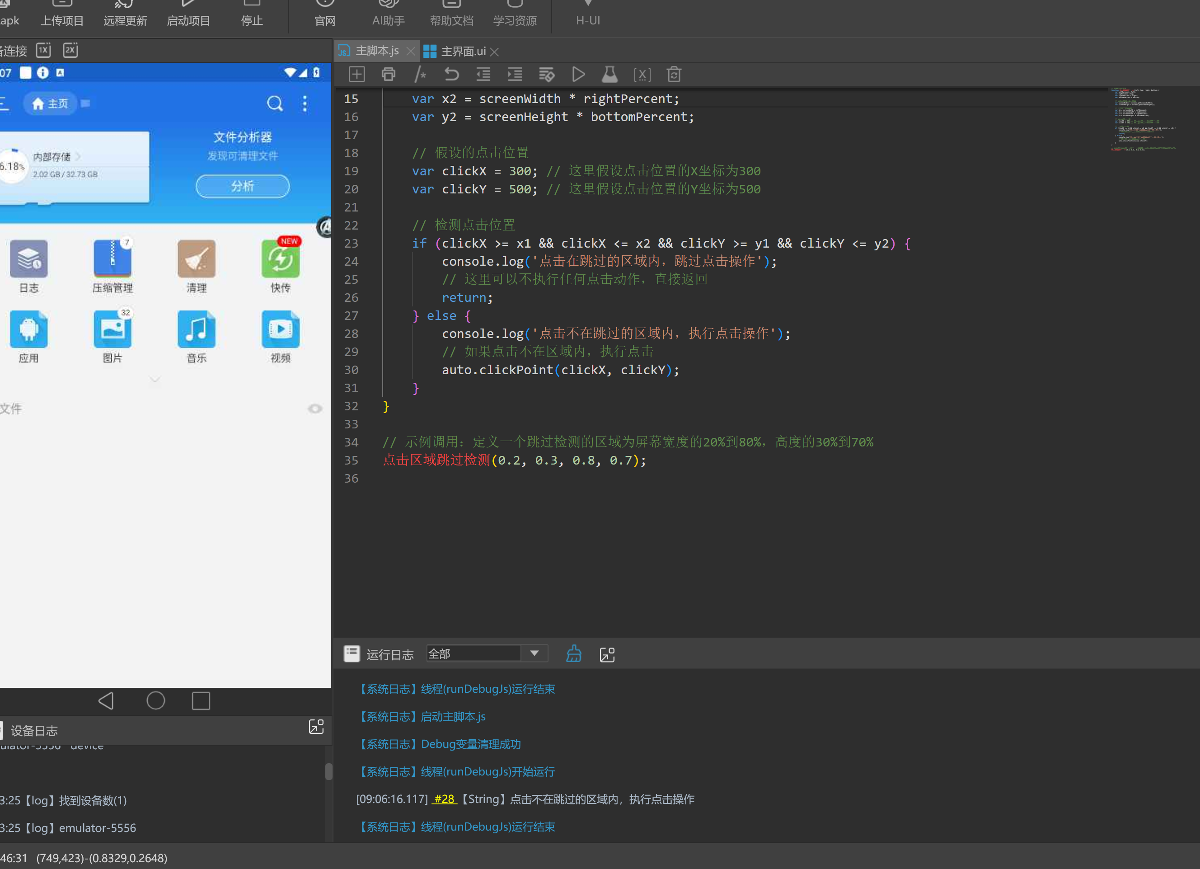Screen dimensions: 1200x869
Task: Close the 主脚本.js tab
Action: (411, 52)
